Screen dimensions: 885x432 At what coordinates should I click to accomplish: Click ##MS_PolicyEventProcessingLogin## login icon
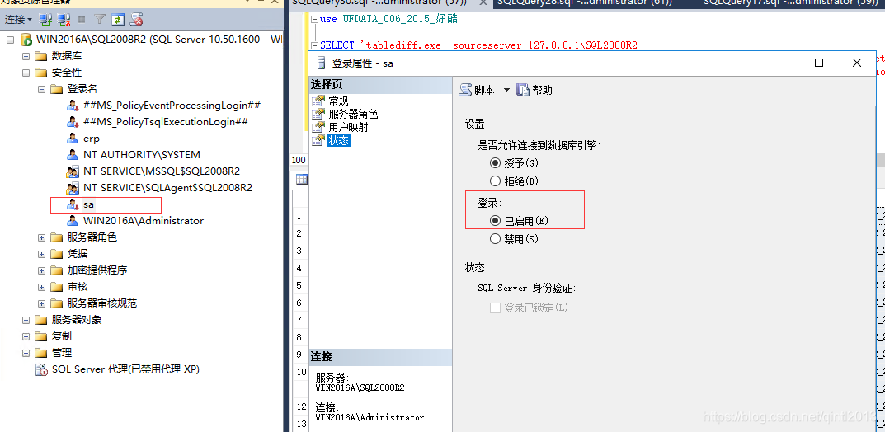pos(73,106)
